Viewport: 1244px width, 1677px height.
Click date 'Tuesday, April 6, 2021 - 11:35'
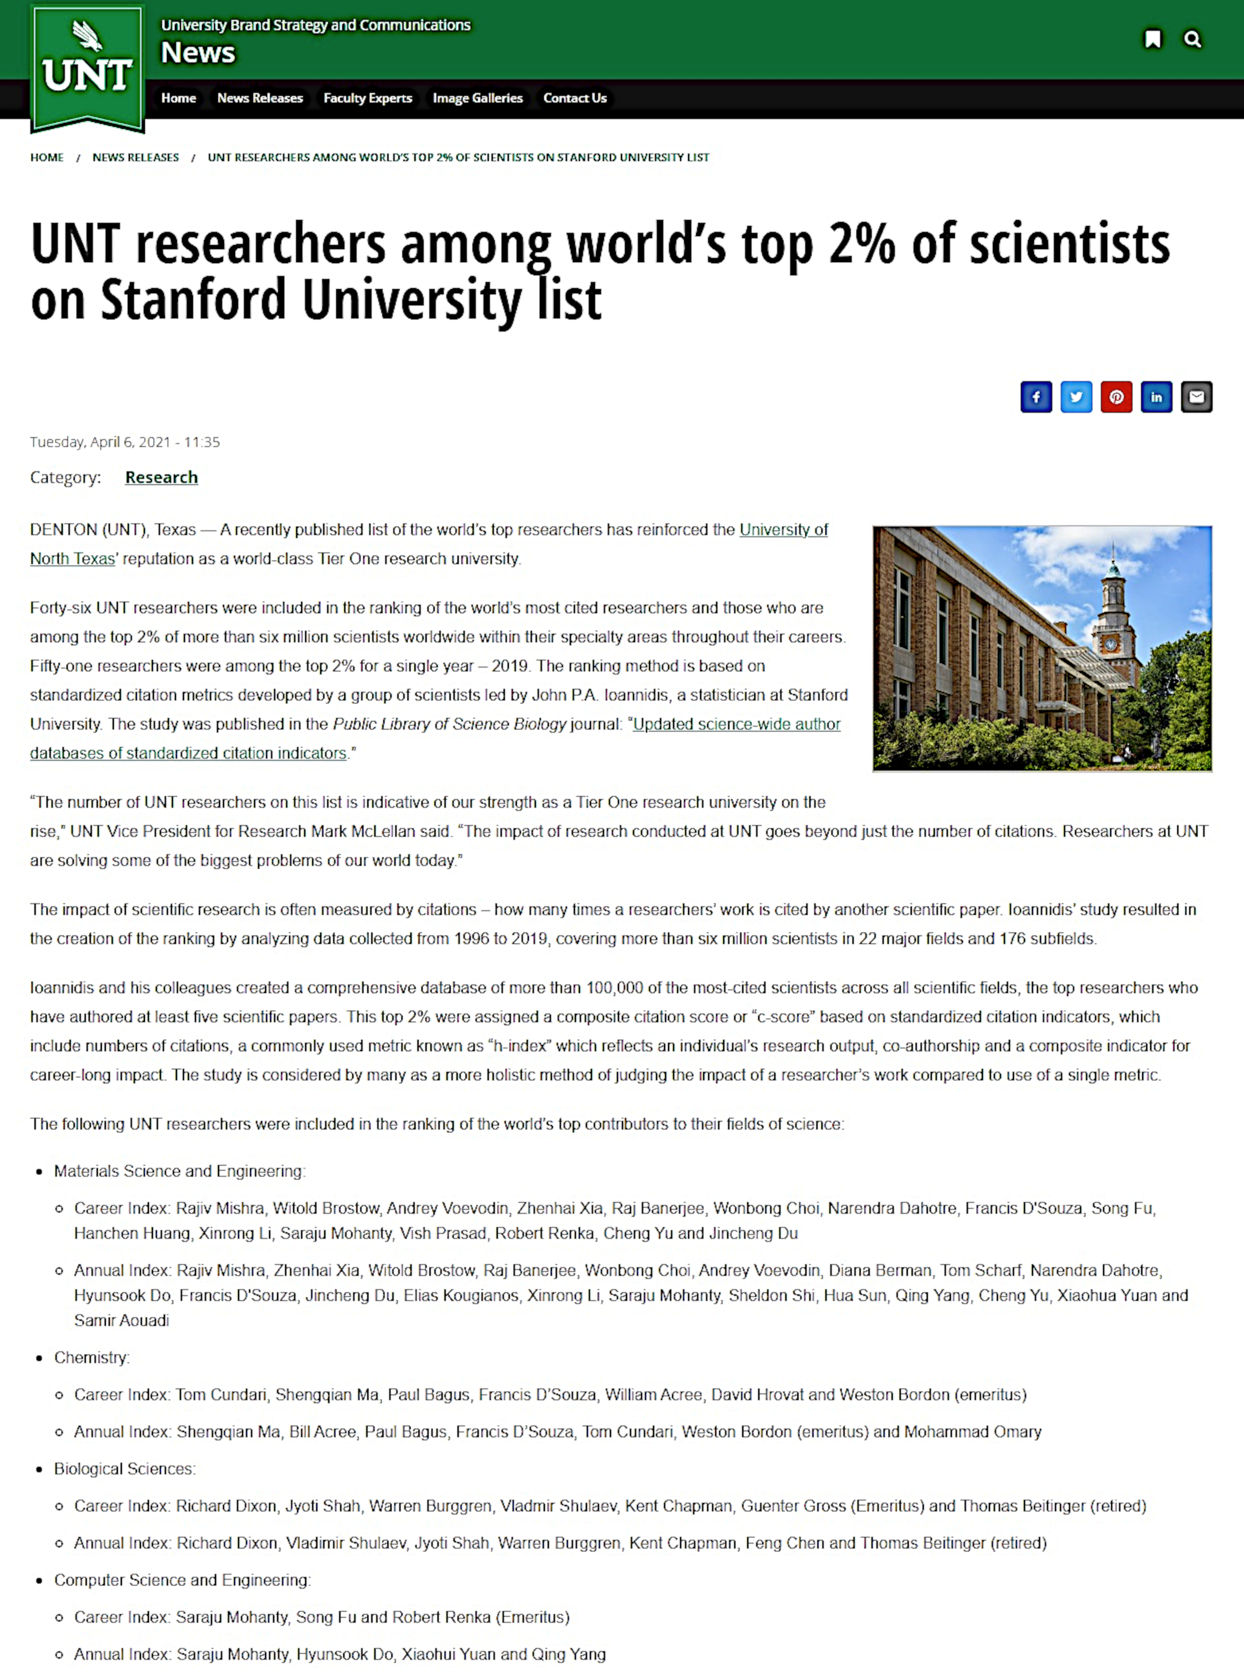click(x=125, y=442)
